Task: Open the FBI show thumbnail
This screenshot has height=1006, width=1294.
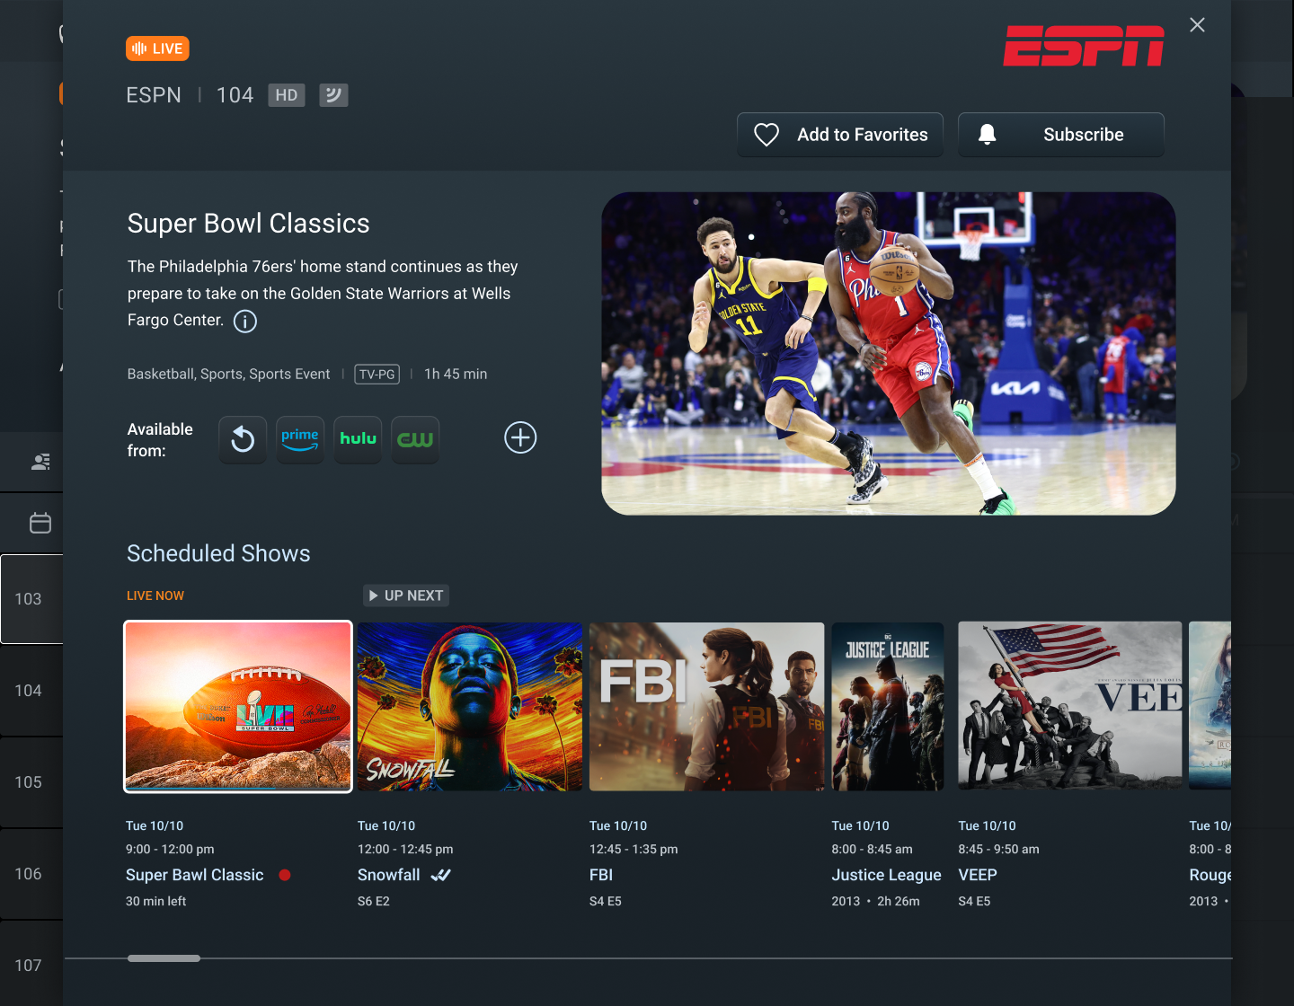Action: (x=706, y=707)
